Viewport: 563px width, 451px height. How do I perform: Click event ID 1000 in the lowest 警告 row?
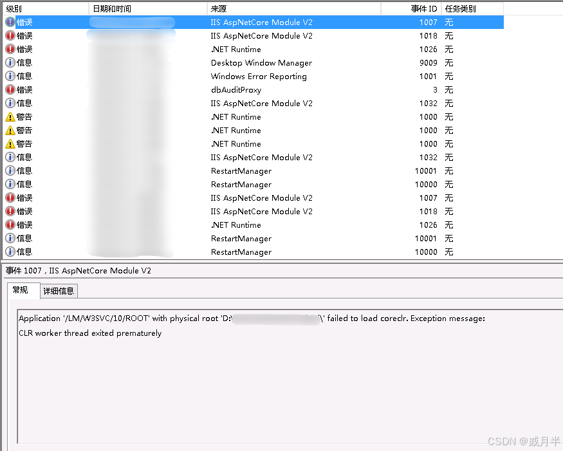(x=429, y=144)
